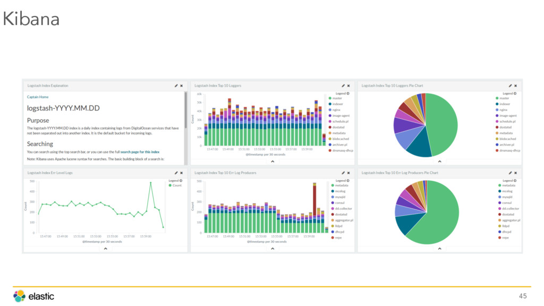Select Count legend entry in Err Level Logs
Screen dimensions: 544x306
(175, 185)
